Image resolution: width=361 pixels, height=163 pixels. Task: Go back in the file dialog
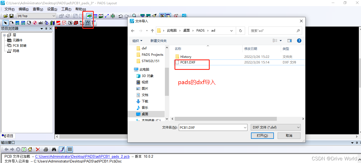(133, 31)
